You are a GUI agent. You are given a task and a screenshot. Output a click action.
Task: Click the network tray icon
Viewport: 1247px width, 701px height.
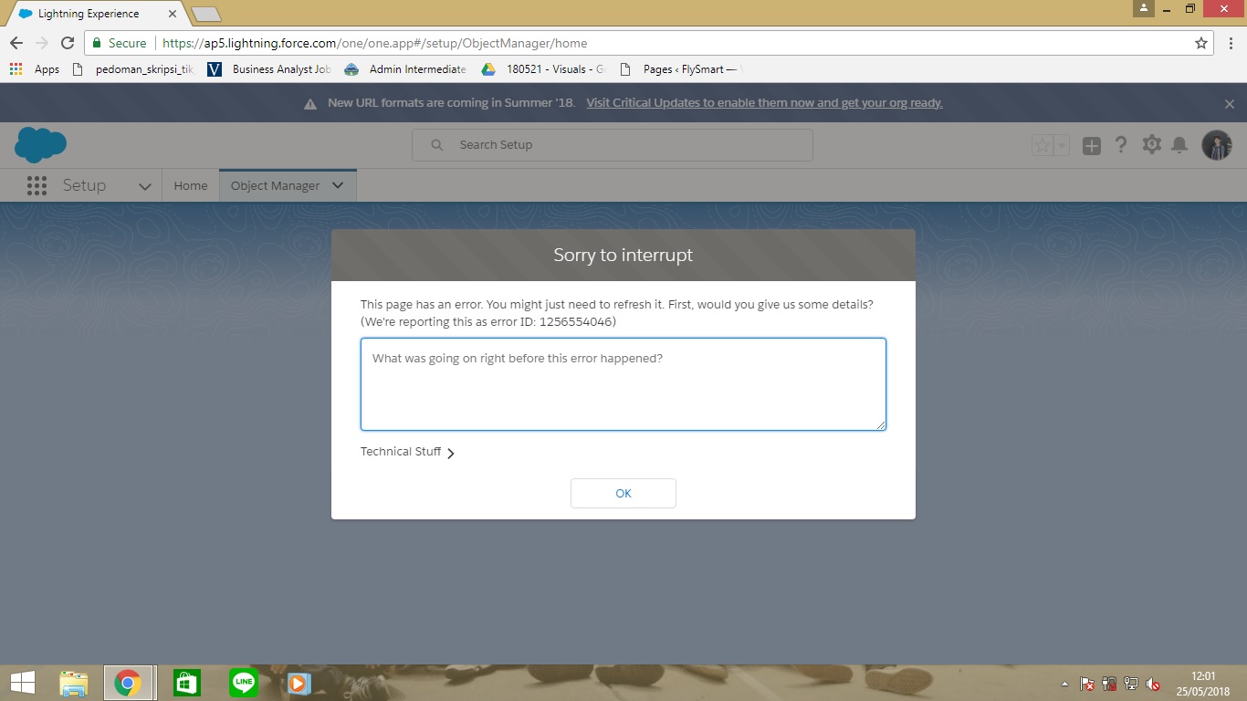1131,684
